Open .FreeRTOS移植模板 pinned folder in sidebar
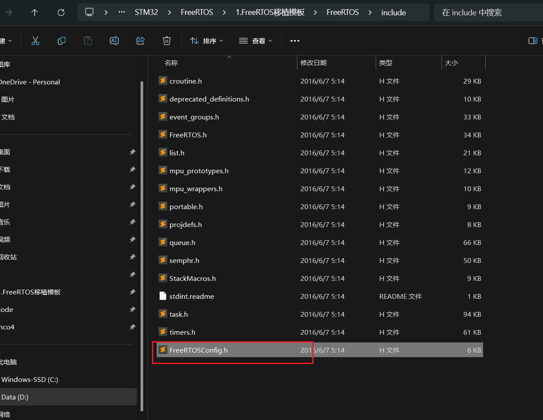Screen dimensions: 543x420 point(31,292)
